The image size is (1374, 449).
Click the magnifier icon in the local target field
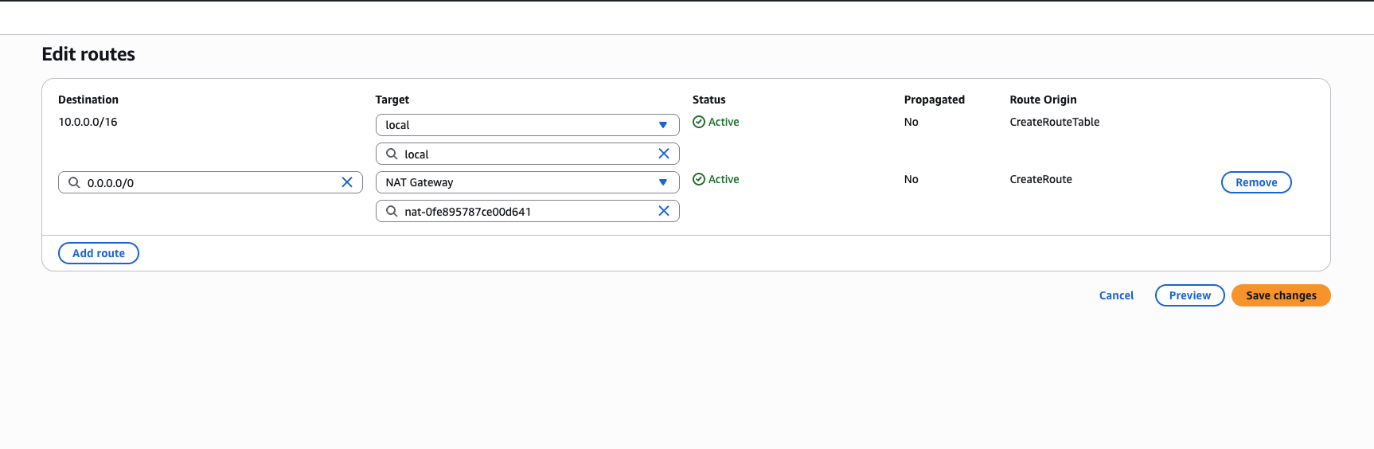[392, 154]
